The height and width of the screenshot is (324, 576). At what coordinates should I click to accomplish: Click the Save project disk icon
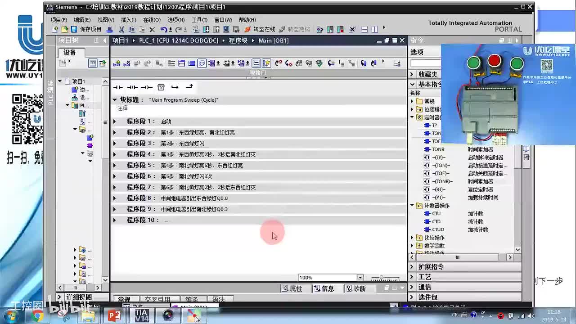(74, 29)
